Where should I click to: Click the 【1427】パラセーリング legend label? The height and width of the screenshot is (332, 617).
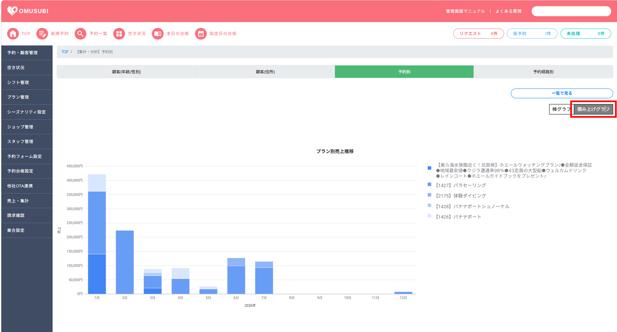(x=461, y=185)
